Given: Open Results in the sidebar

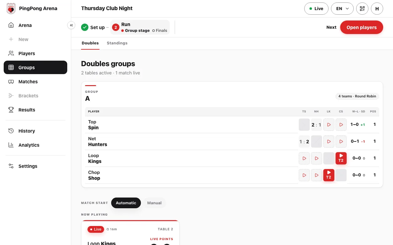Looking at the screenshot, I should pyautogui.click(x=35, y=110).
